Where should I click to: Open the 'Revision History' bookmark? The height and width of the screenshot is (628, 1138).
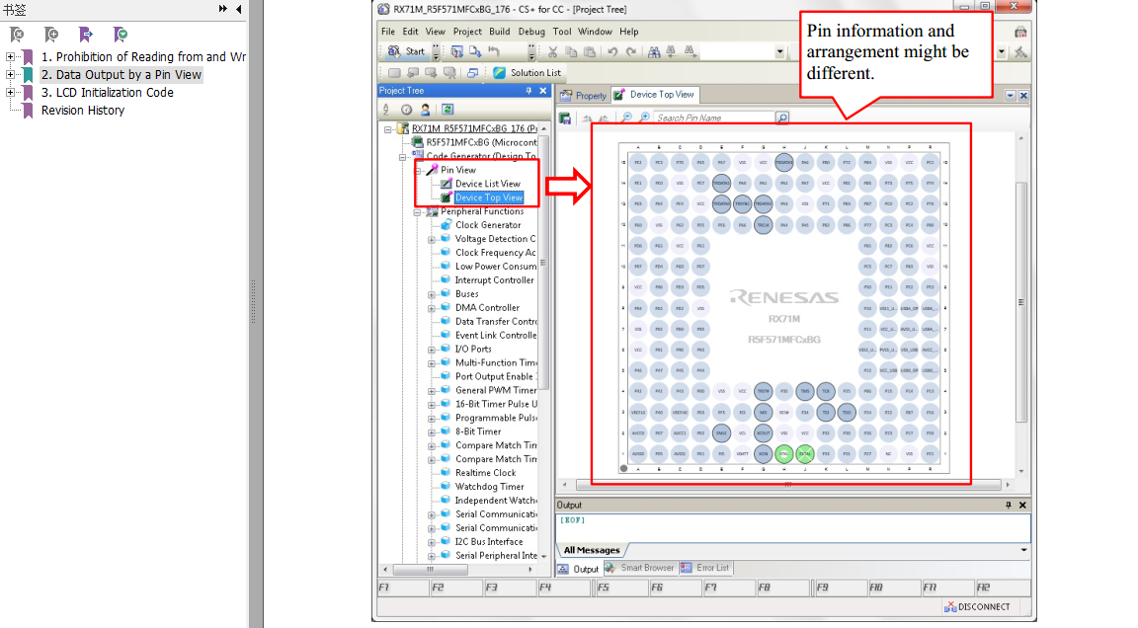(x=83, y=111)
